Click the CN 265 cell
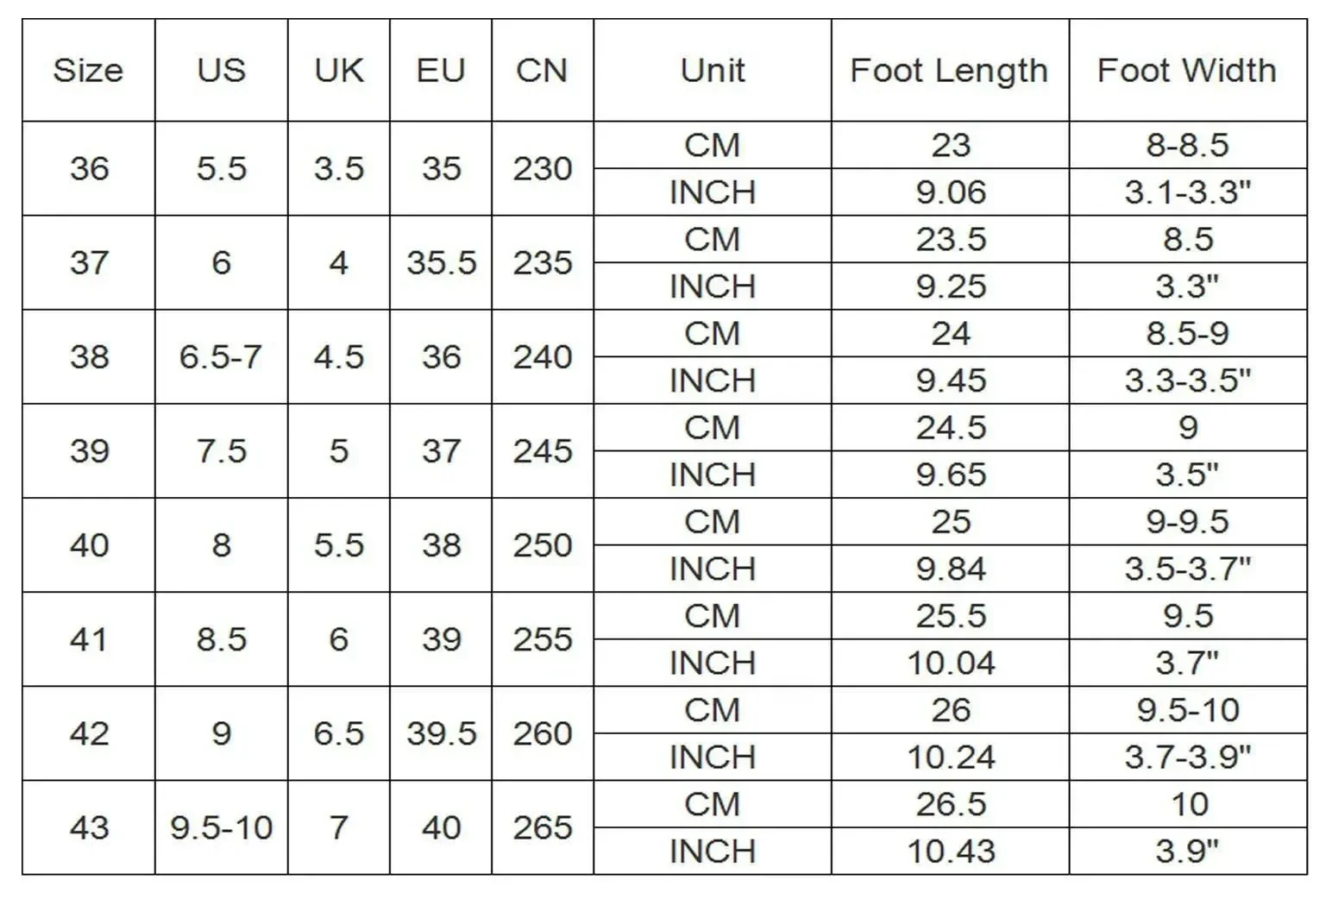This screenshot has height=899, width=1332. [x=542, y=828]
